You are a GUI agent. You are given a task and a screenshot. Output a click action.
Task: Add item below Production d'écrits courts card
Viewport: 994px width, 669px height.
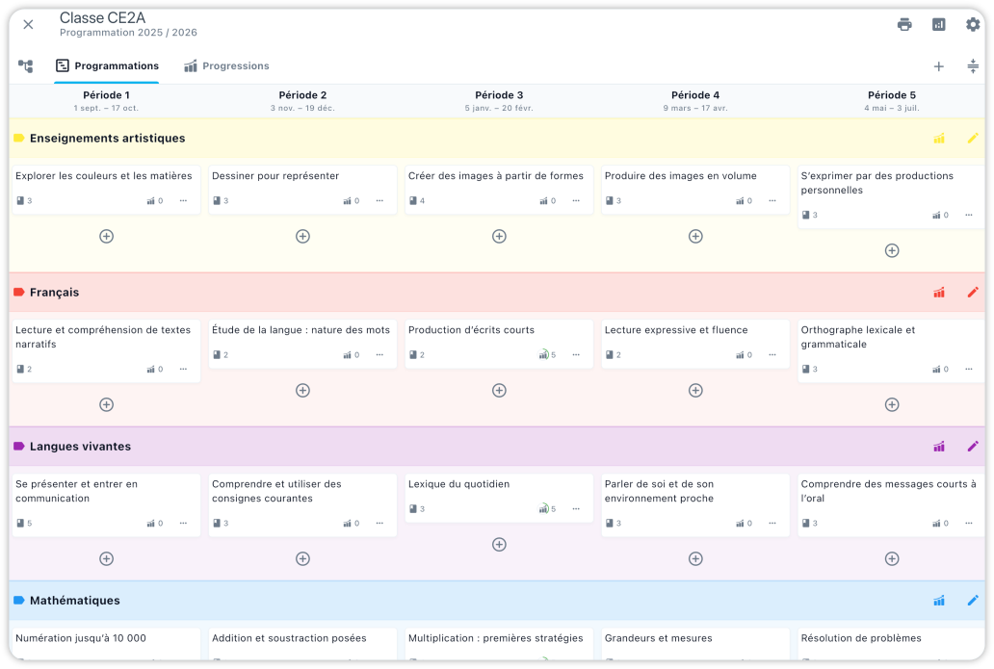(499, 390)
